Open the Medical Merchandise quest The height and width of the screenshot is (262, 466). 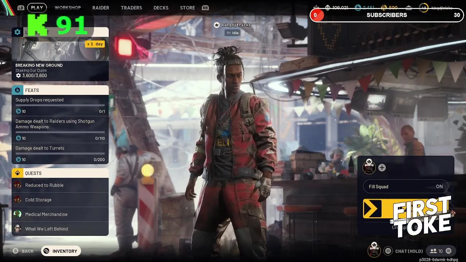pyautogui.click(x=60, y=214)
